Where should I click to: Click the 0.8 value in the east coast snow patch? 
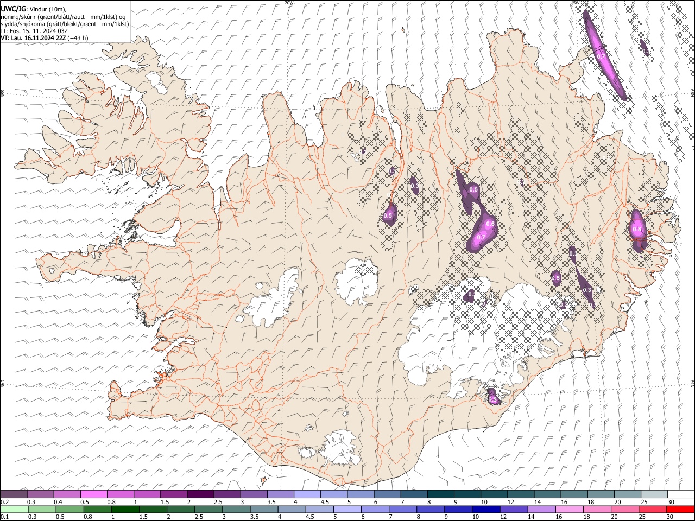(x=637, y=229)
